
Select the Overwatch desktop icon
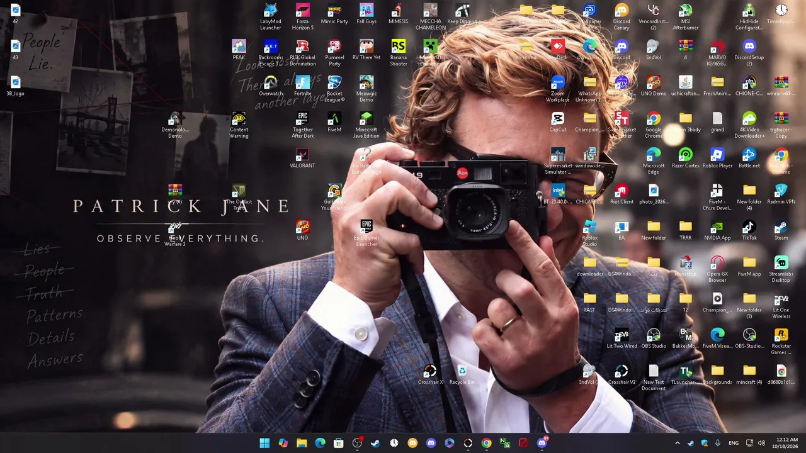point(271,86)
